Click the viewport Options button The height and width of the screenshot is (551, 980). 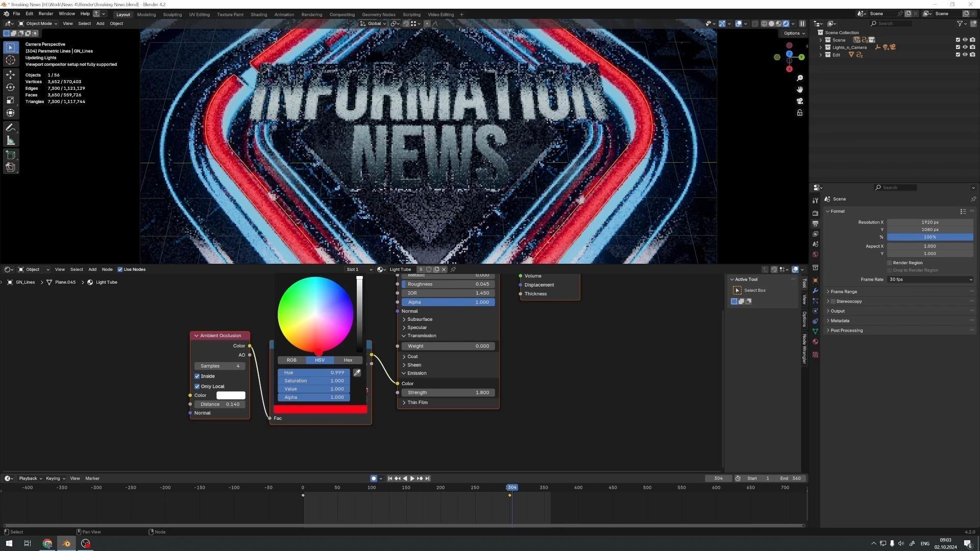pos(794,33)
